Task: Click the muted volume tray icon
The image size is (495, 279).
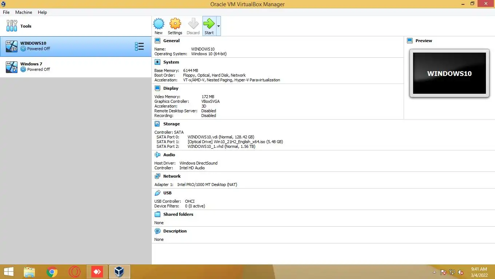Action: click(x=461, y=272)
